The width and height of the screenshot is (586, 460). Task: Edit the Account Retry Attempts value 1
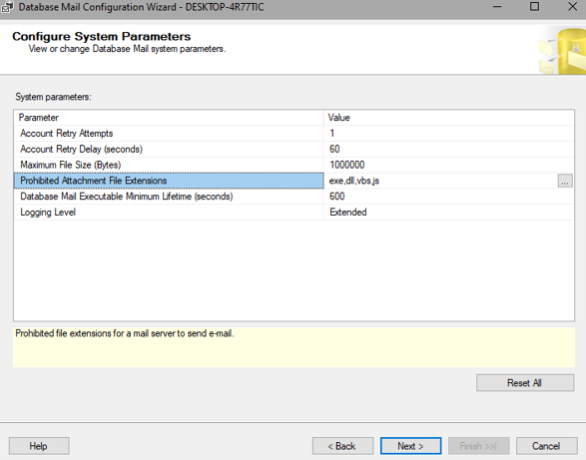click(449, 134)
